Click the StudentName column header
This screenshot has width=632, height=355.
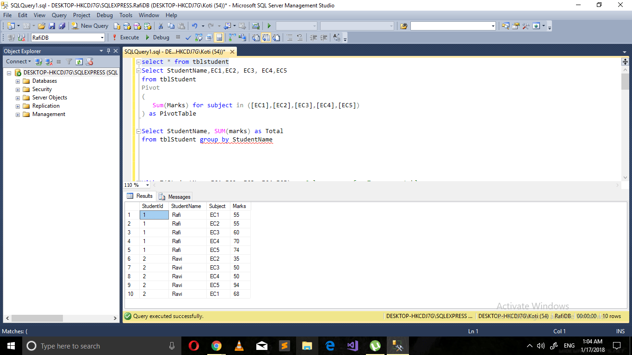[x=187, y=206]
